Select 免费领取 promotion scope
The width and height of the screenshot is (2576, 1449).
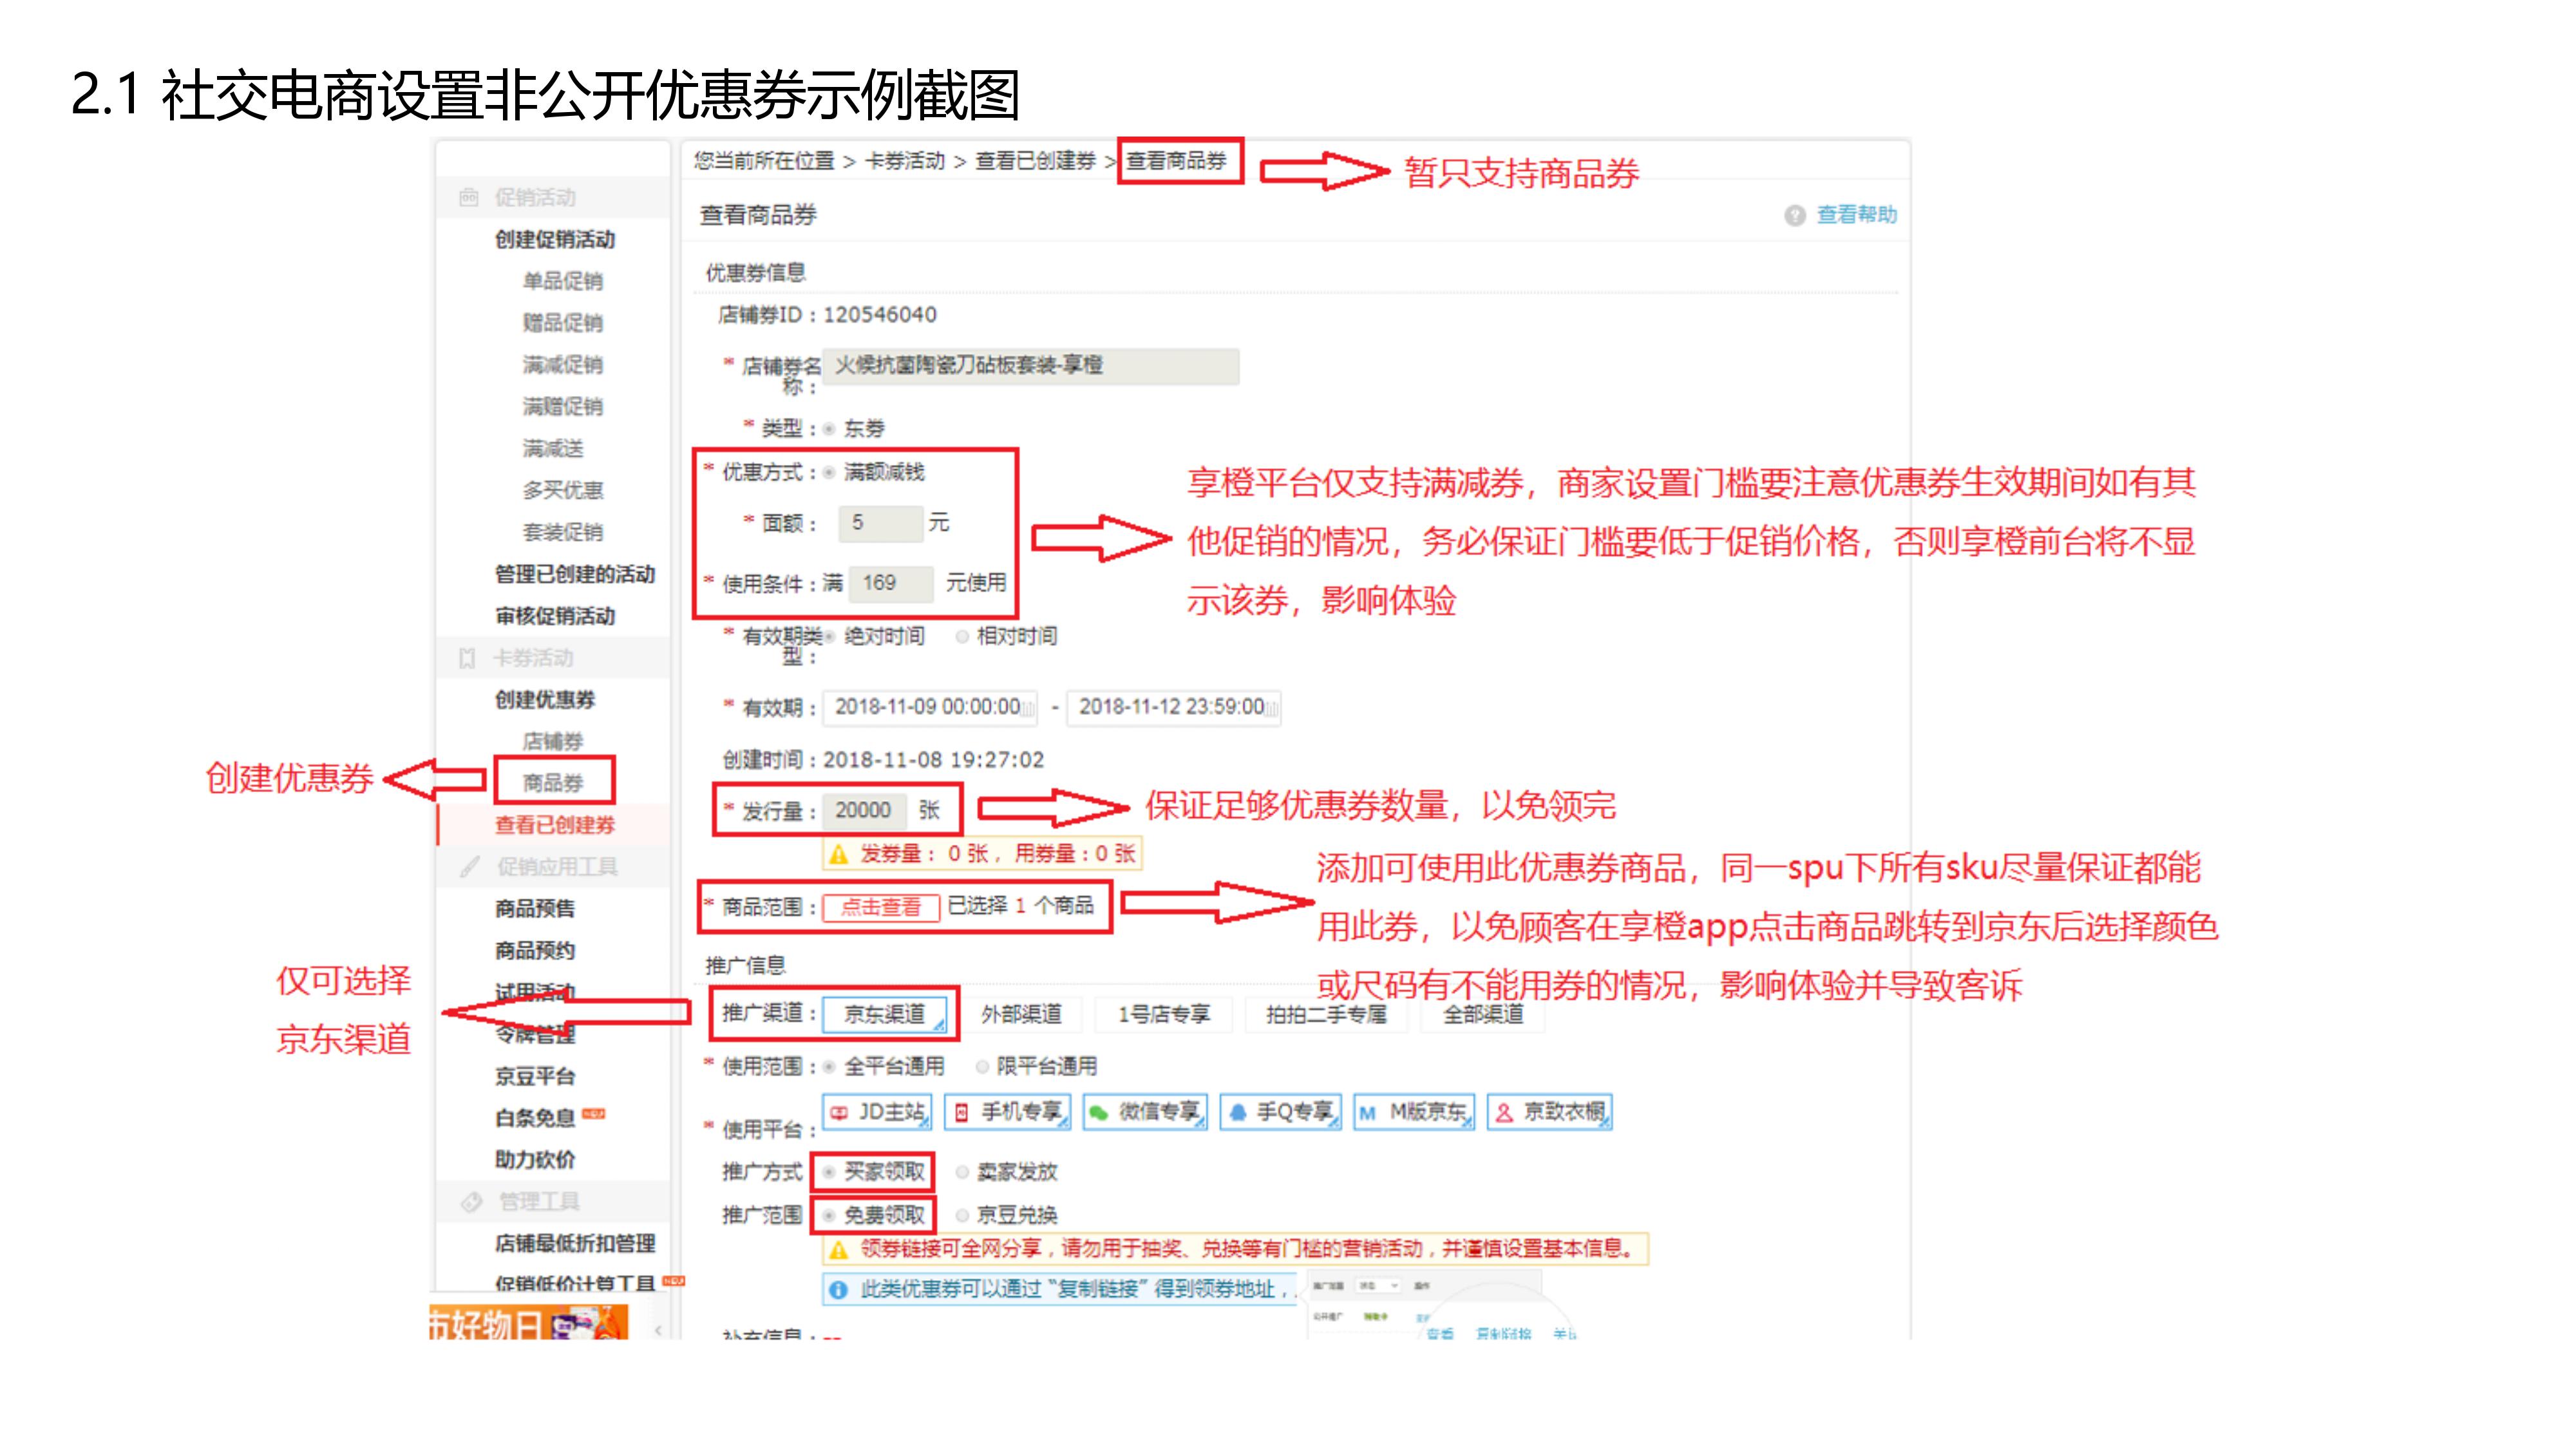point(829,1216)
